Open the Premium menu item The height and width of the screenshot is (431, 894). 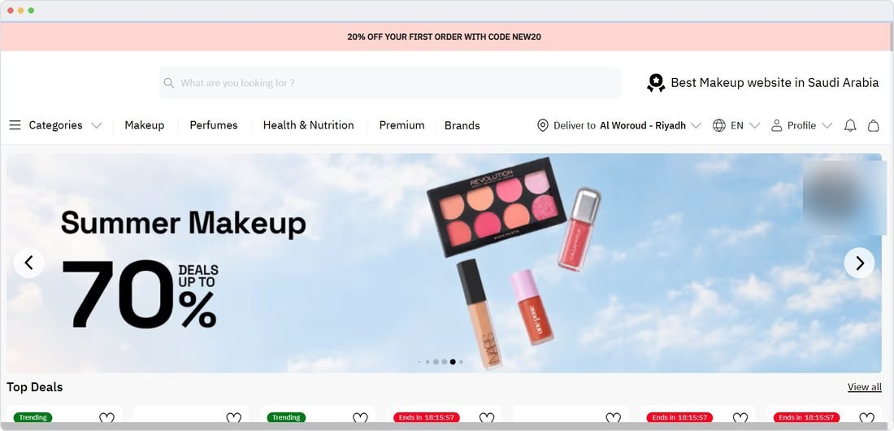(402, 125)
